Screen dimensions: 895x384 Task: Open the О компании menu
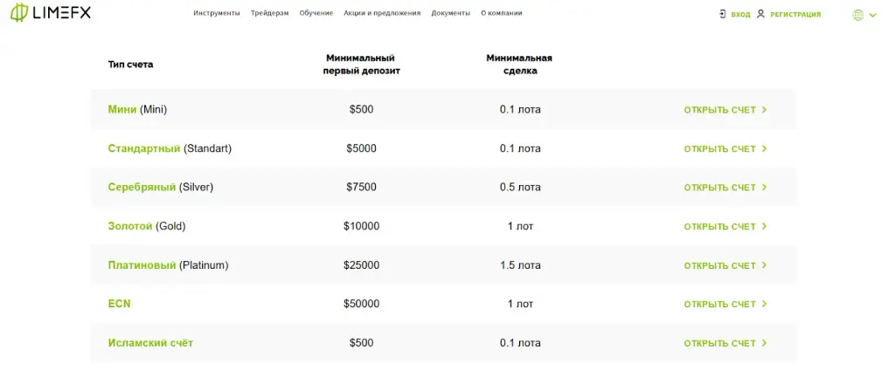[x=501, y=13]
